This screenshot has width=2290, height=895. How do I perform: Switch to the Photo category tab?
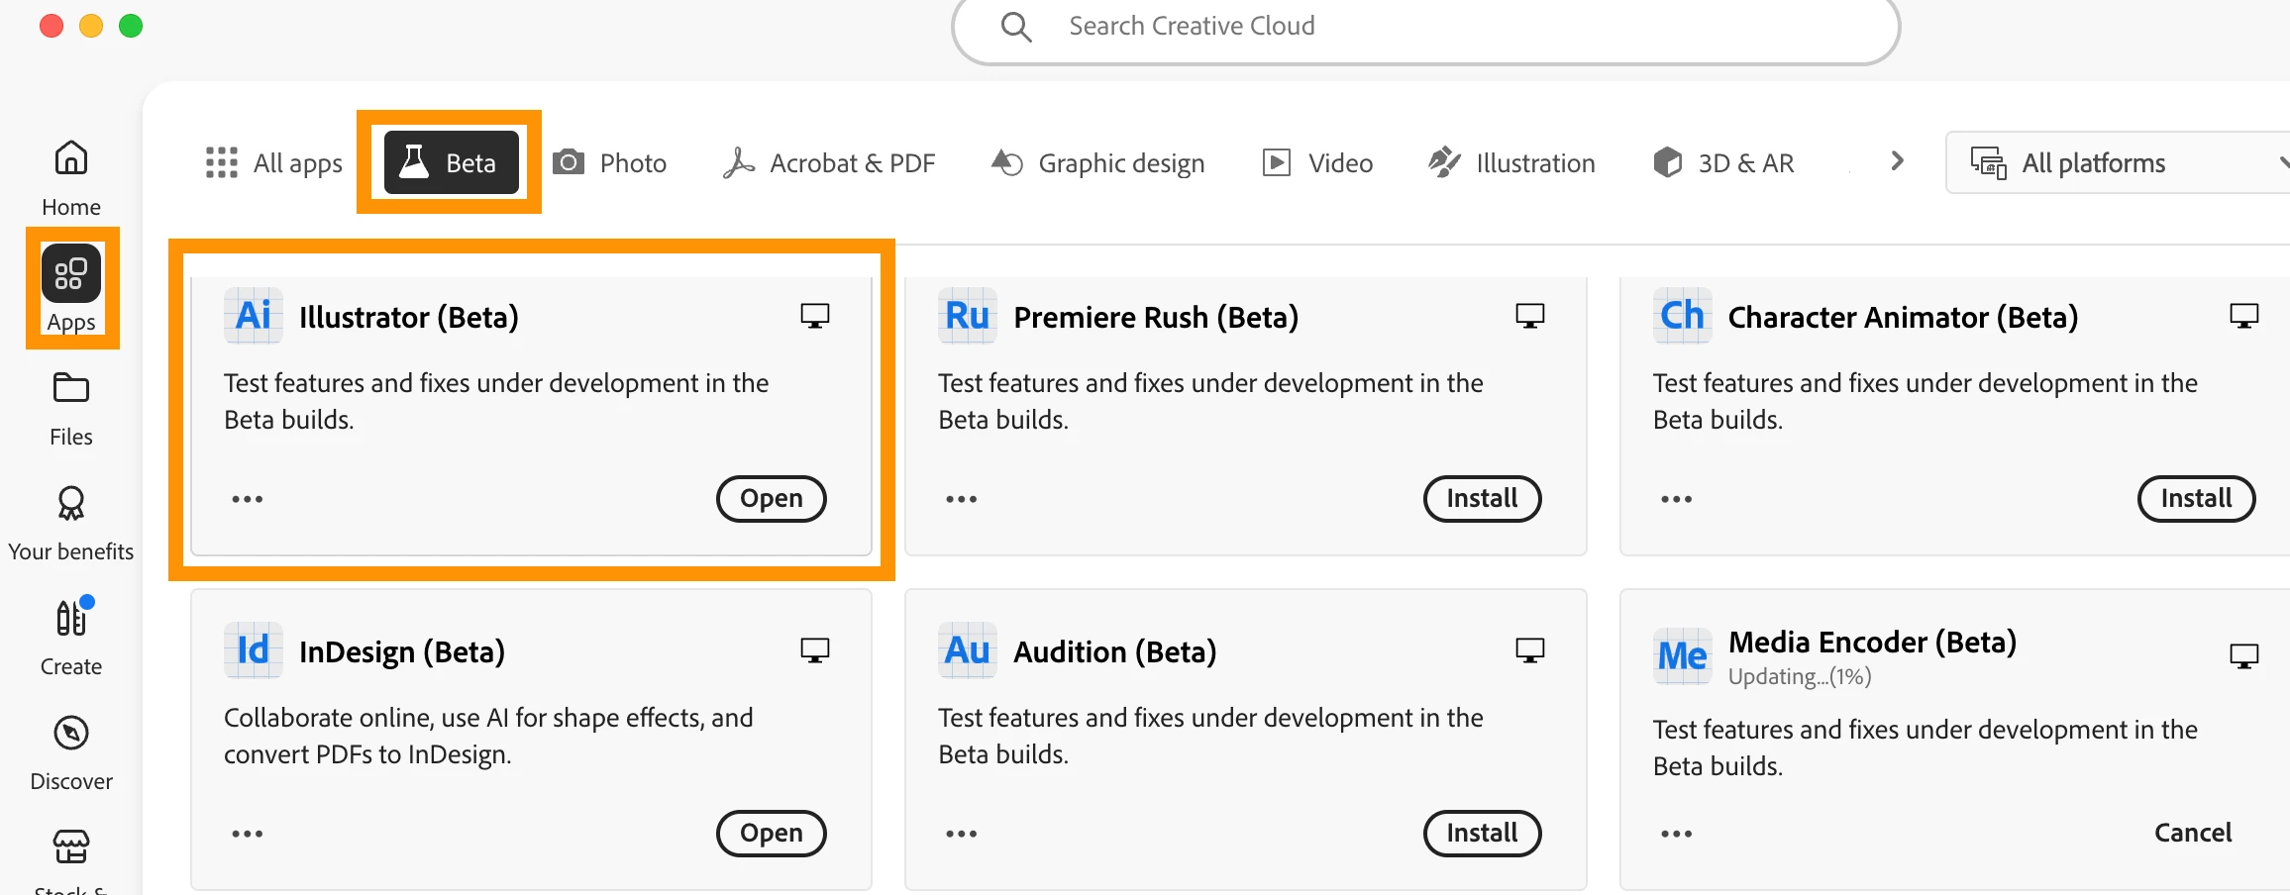point(610,162)
